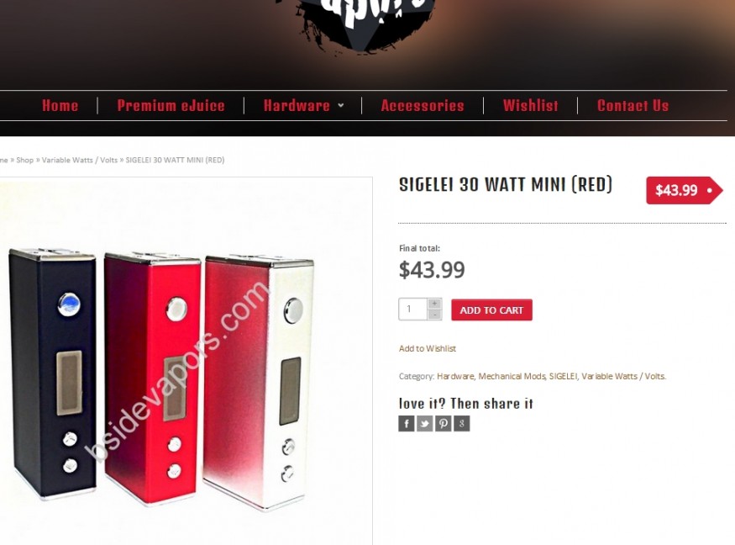Open the Mechanical Mods category link

coord(512,376)
